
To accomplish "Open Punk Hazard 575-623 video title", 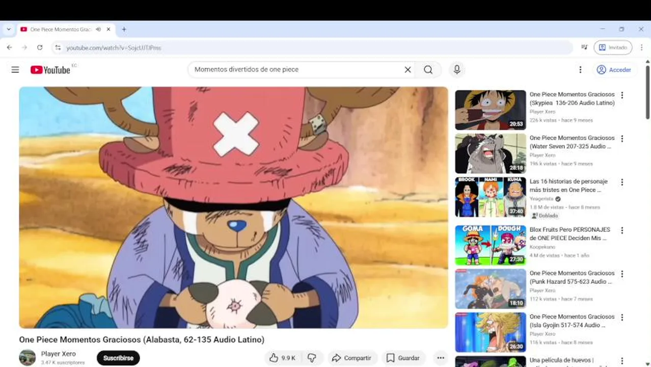I will [572, 277].
